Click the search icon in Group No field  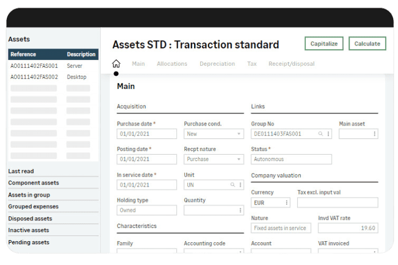tap(321, 134)
